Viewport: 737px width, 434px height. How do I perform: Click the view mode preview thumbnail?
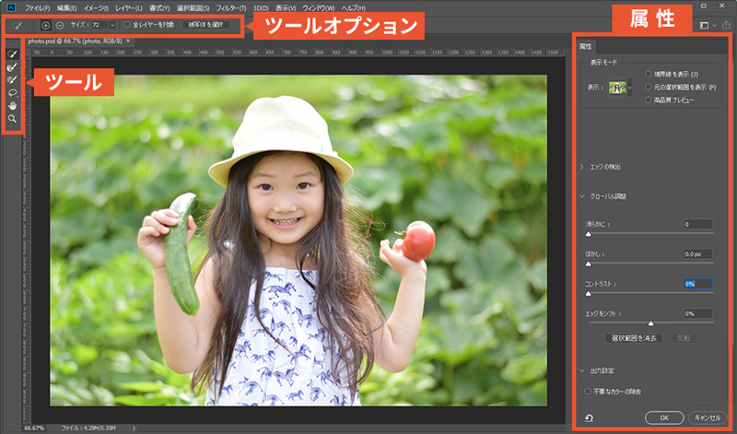pos(617,88)
